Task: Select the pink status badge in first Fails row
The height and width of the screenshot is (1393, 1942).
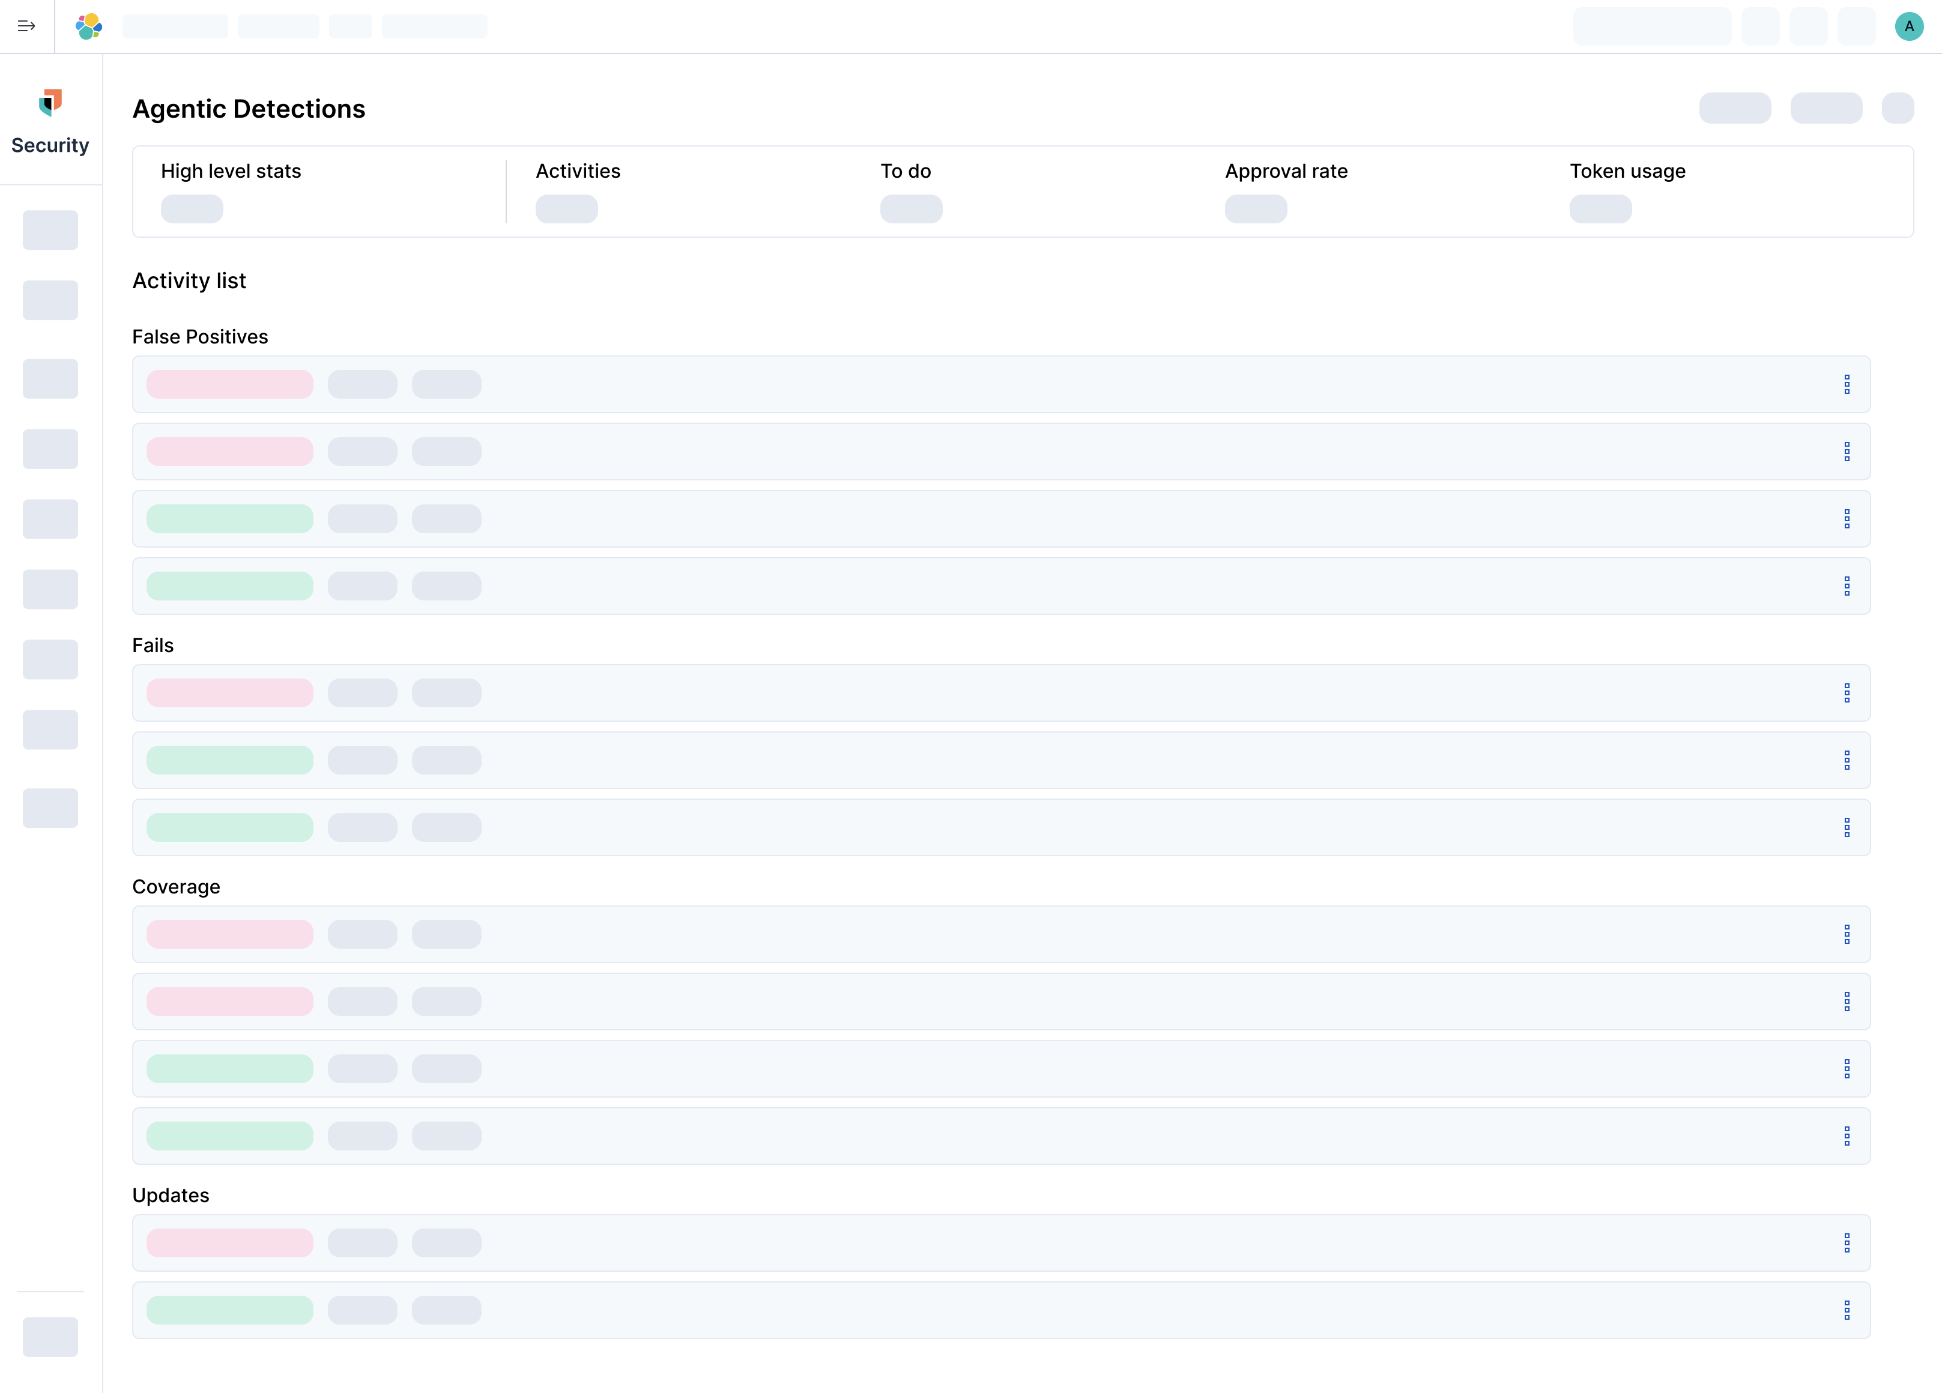Action: click(229, 693)
